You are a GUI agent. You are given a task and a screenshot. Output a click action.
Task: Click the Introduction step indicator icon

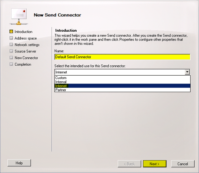(x=11, y=31)
